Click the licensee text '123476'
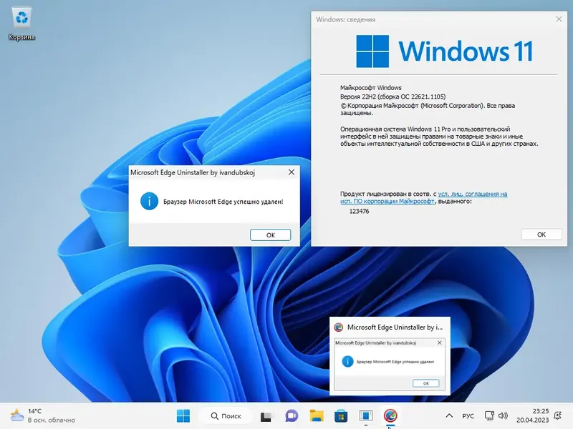The image size is (573, 429). [360, 211]
